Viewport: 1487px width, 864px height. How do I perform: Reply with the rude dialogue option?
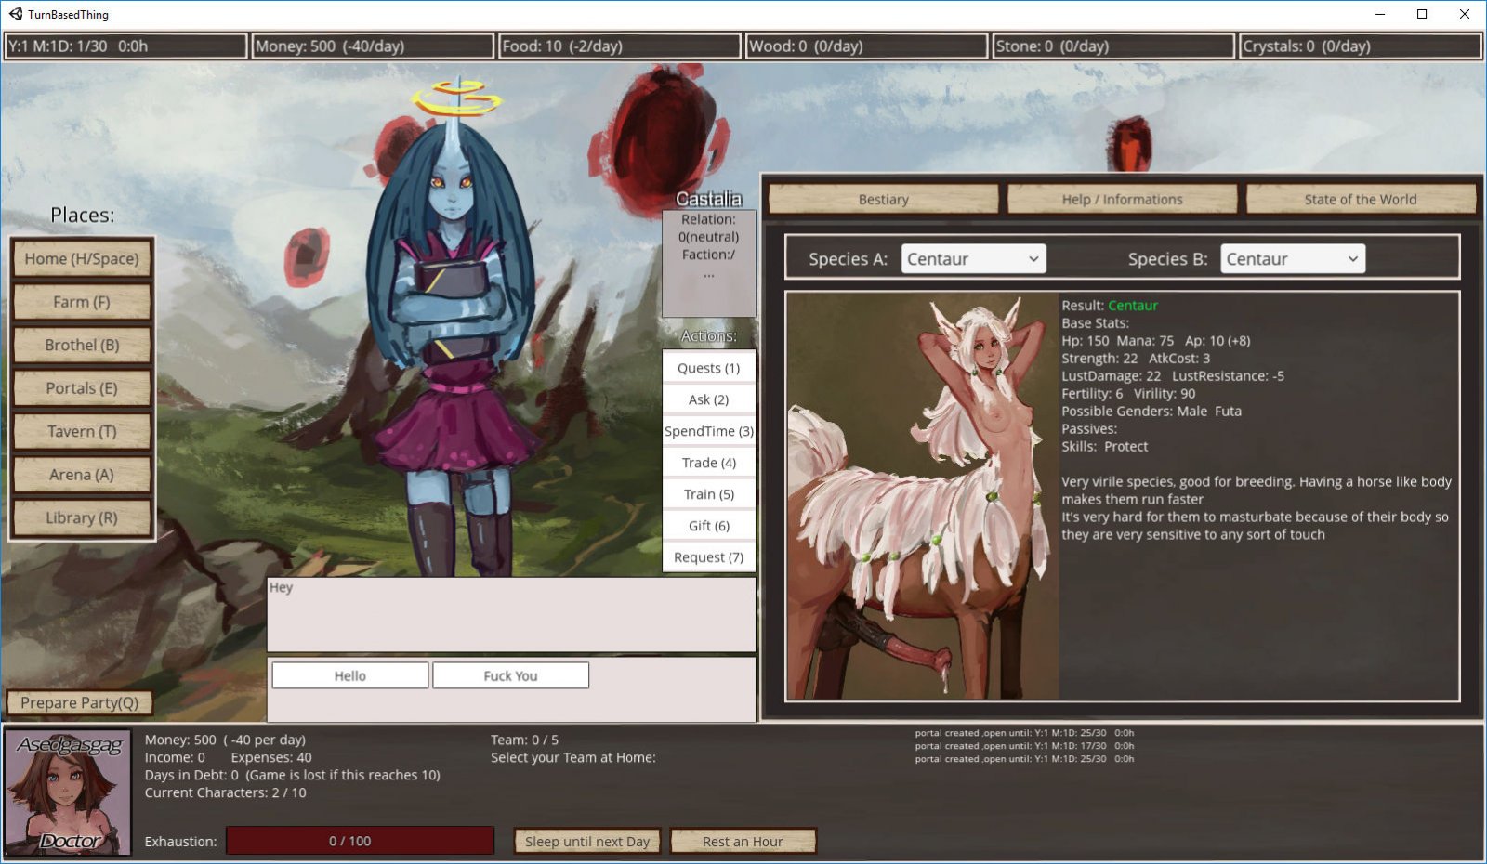(x=510, y=675)
